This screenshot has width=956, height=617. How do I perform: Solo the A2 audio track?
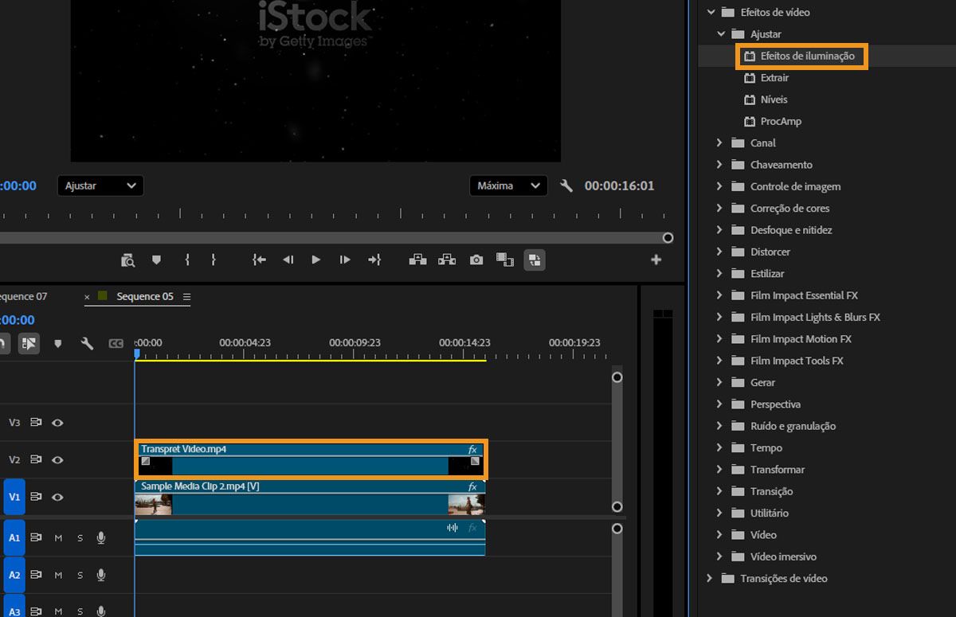coord(80,575)
